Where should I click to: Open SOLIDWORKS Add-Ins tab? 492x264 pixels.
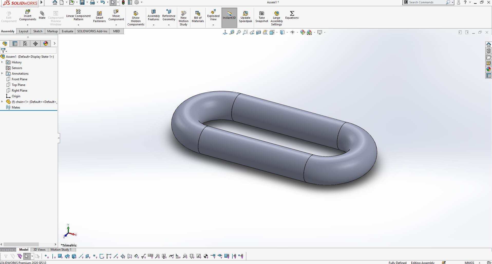point(92,31)
